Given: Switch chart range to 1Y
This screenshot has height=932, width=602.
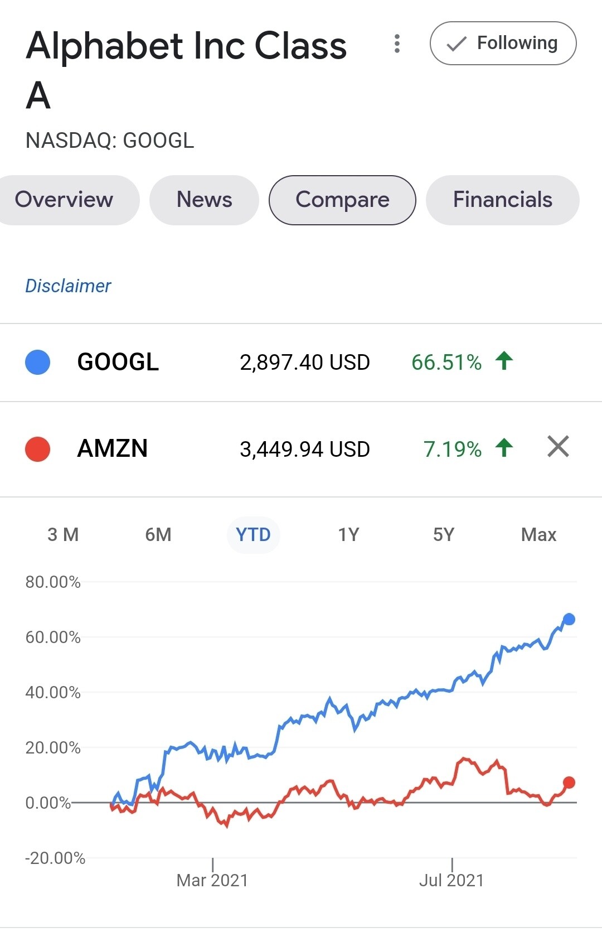Looking at the screenshot, I should click(347, 534).
